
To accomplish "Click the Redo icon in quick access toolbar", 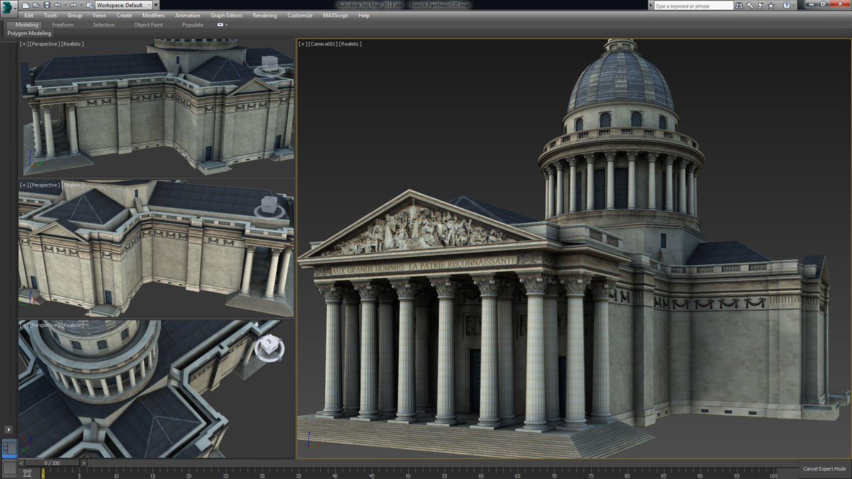I will coord(74,5).
